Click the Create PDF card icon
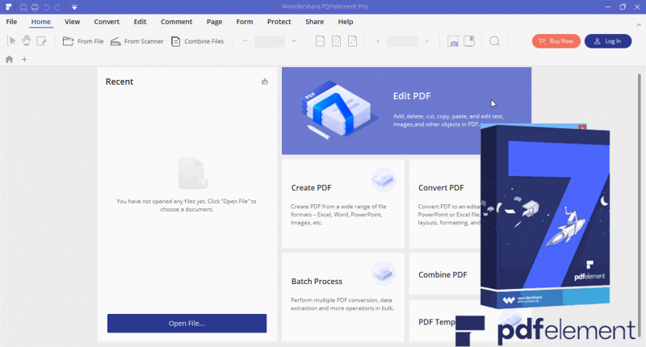The height and width of the screenshot is (347, 646). pos(384,180)
